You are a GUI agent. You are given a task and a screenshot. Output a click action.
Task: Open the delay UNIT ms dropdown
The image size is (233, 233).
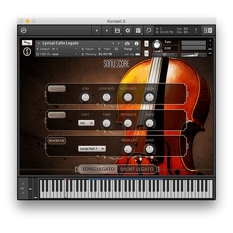pos(86,123)
